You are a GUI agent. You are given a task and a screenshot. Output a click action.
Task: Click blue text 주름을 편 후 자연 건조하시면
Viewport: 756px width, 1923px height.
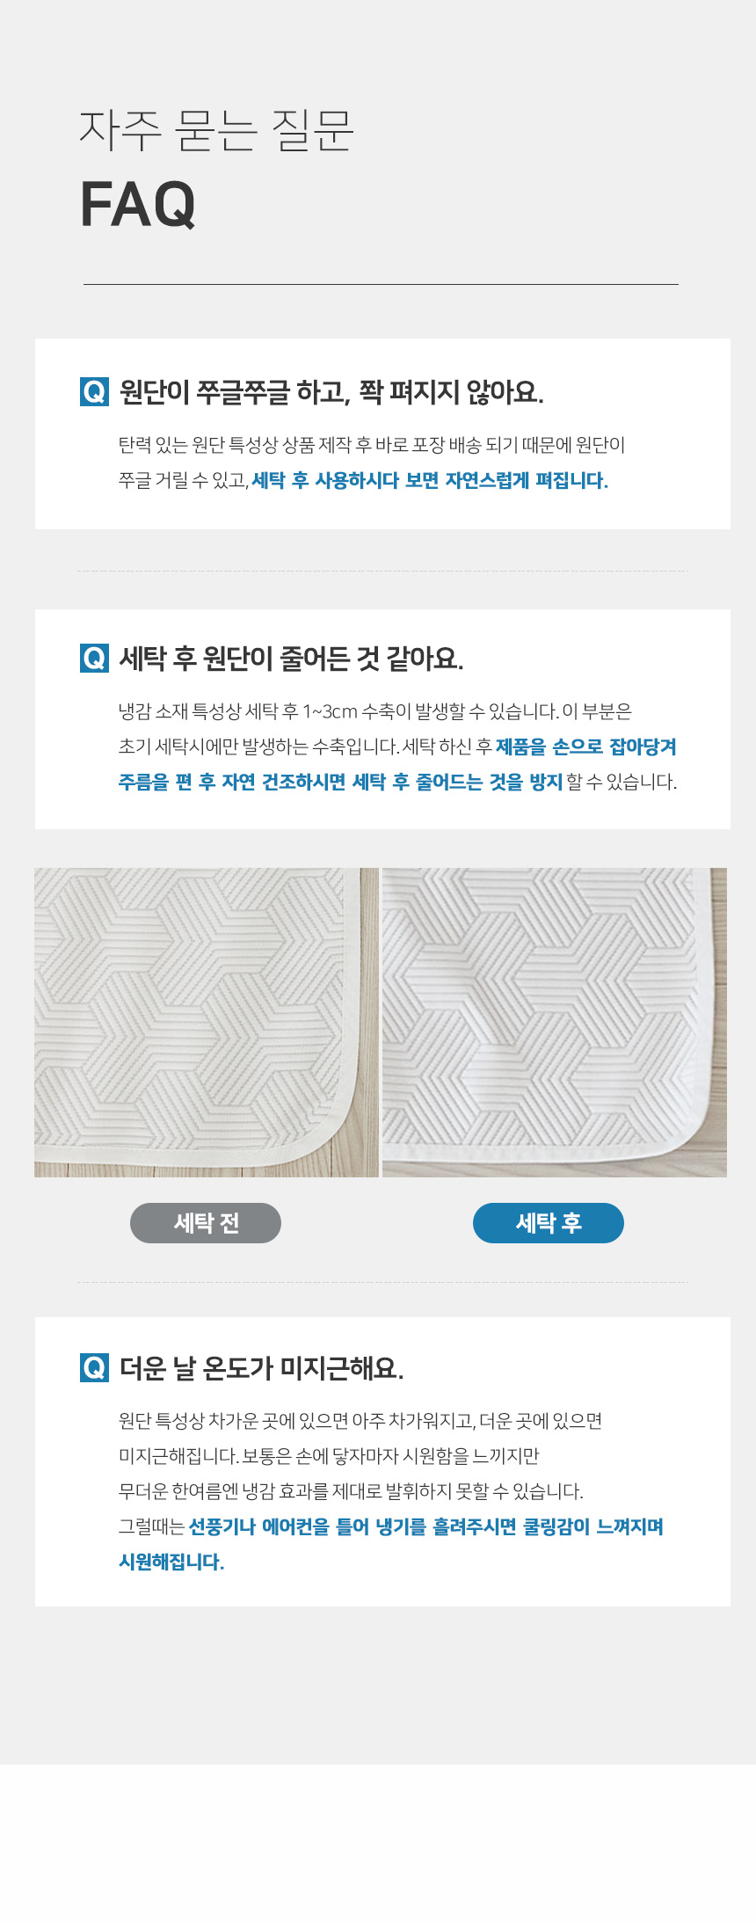232,782
